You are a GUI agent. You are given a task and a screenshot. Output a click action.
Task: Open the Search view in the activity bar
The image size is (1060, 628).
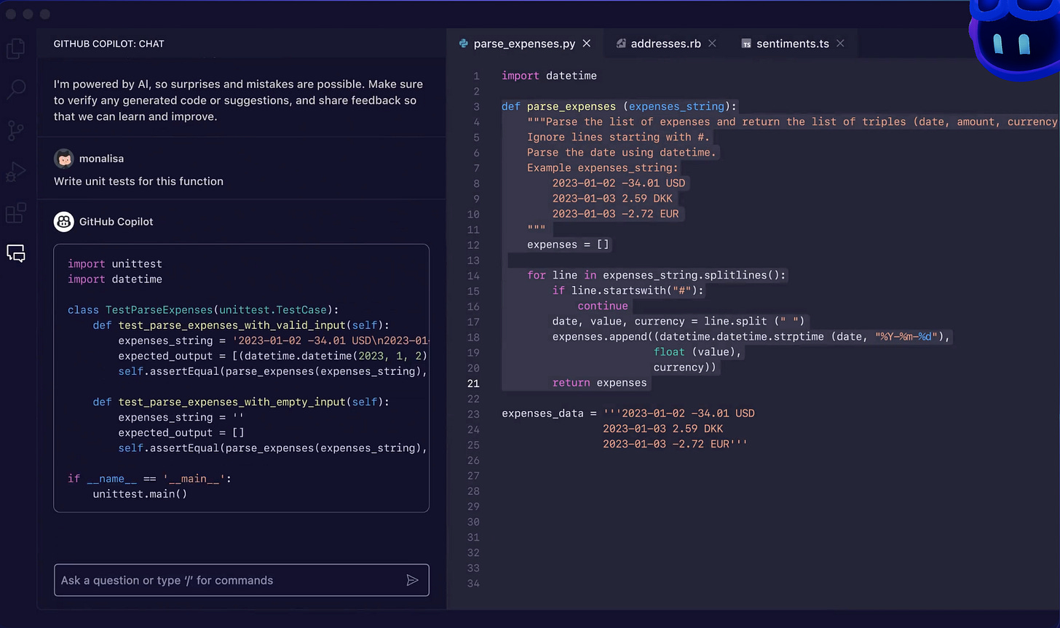click(16, 90)
